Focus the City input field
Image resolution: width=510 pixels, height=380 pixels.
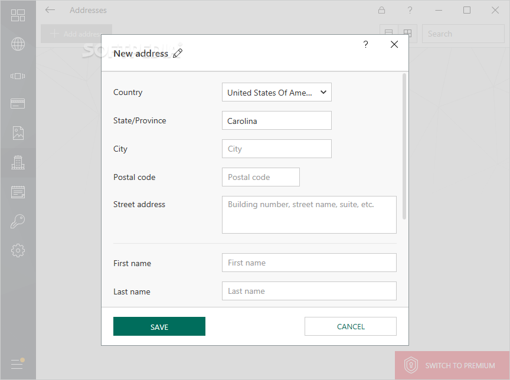pyautogui.click(x=277, y=149)
